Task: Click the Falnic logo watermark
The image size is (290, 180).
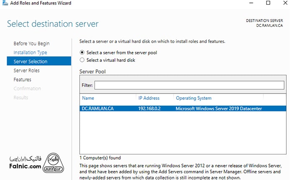Action: 55,161
